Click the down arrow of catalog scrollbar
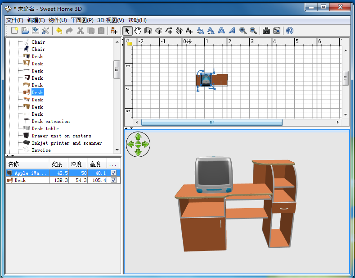This screenshot has width=355, height=278. click(x=117, y=150)
